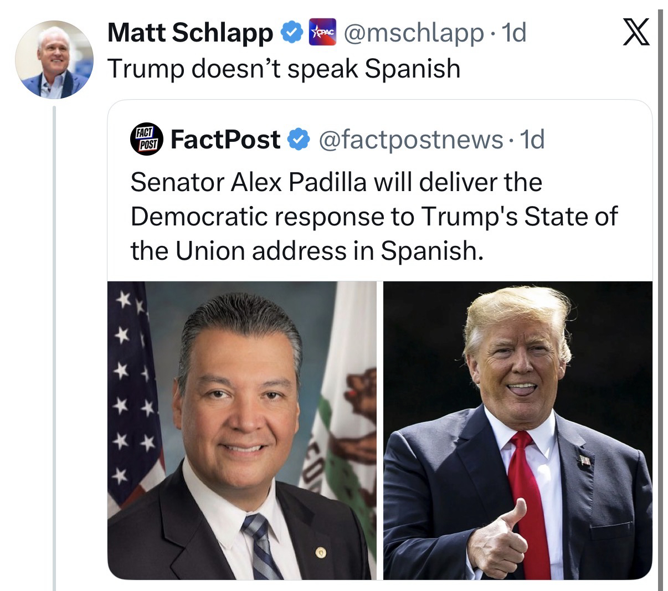
Task: Click the 1d timestamp after @mschlapp
Action: 512,33
